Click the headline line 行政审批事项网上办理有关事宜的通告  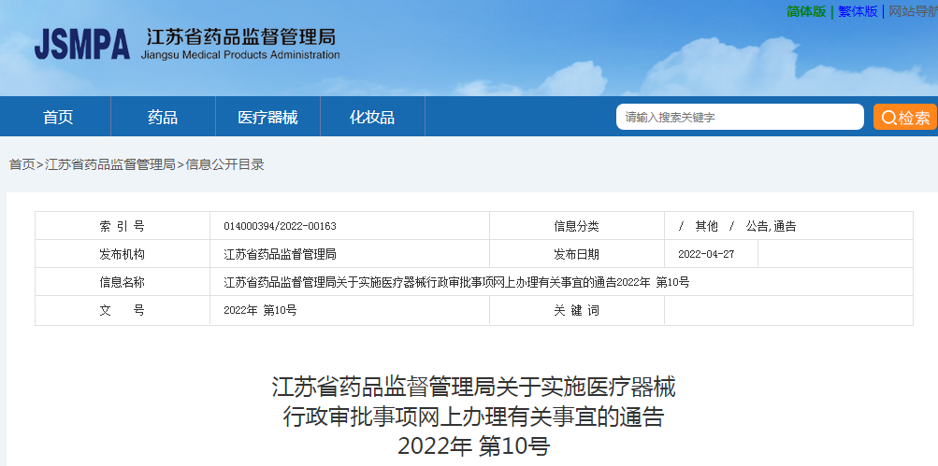pos(474,417)
